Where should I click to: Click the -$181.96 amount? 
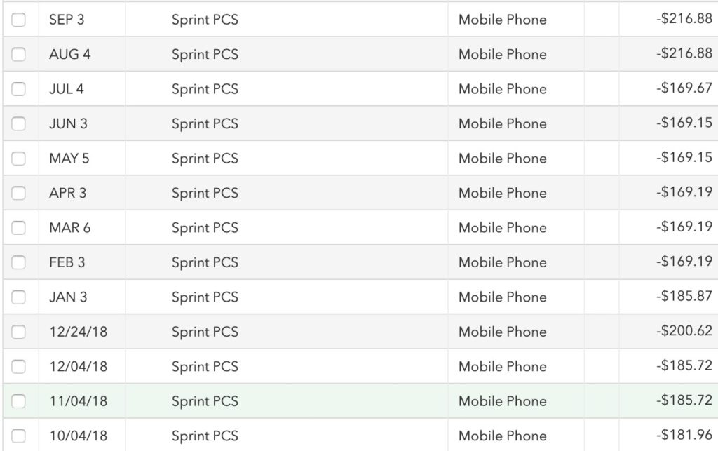click(x=684, y=436)
